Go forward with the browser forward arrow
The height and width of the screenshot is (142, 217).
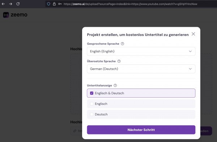pos(10,4)
